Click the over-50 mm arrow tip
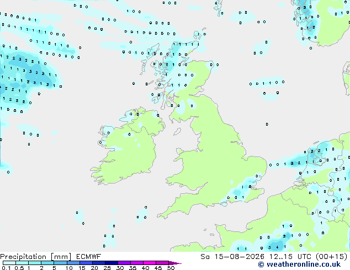Image resolution: width=350 pixels, height=270 pixels. tap(175, 263)
